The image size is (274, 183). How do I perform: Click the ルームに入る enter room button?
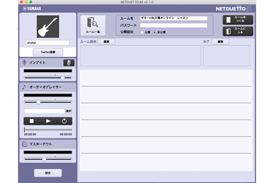pyautogui.click(x=238, y=31)
